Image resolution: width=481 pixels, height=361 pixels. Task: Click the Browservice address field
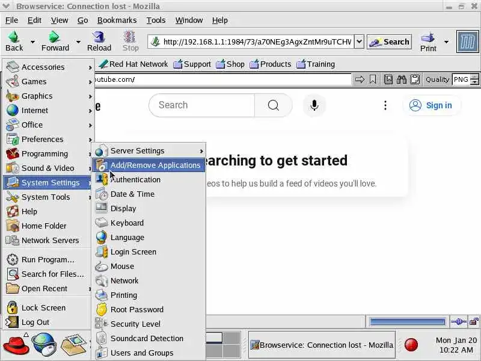[x=223, y=79]
